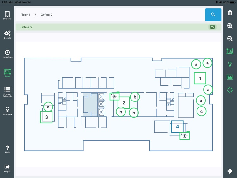Check the battery status indicator
This screenshot has height=178, width=237.
tap(232, 3)
